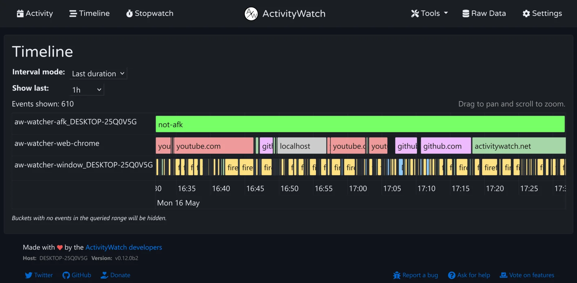The image size is (577, 283).
Task: Click the aw-watcher-web-chrome bucket label
Action: click(x=57, y=143)
